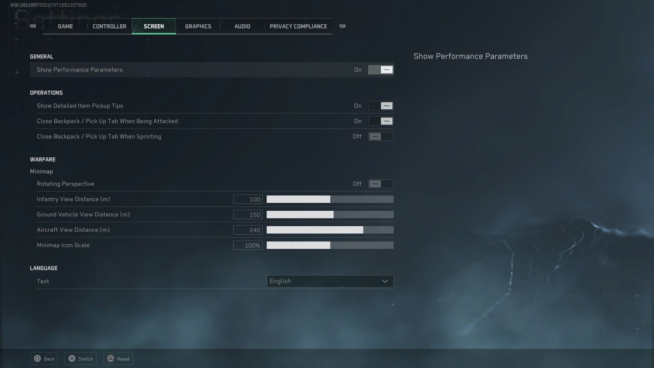The width and height of the screenshot is (654, 368).
Task: Enable Rotating Perspective for minimap
Action: (x=381, y=184)
